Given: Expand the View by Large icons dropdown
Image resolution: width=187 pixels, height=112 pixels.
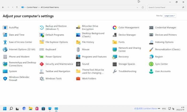Looking at the screenshot, I should 170,16.
